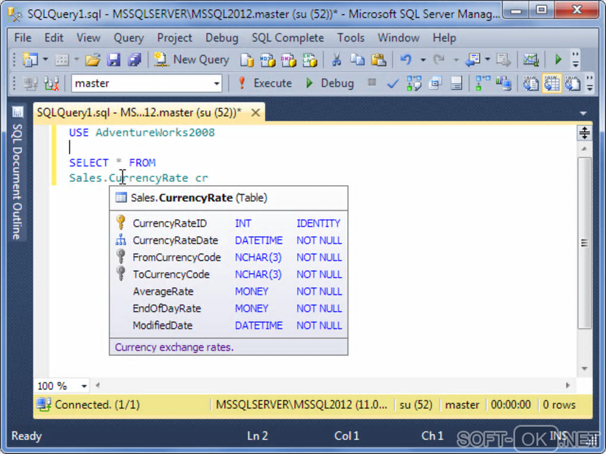This screenshot has height=454, width=606.
Task: Open the 100 % zoom dropdown
Action: point(62,386)
